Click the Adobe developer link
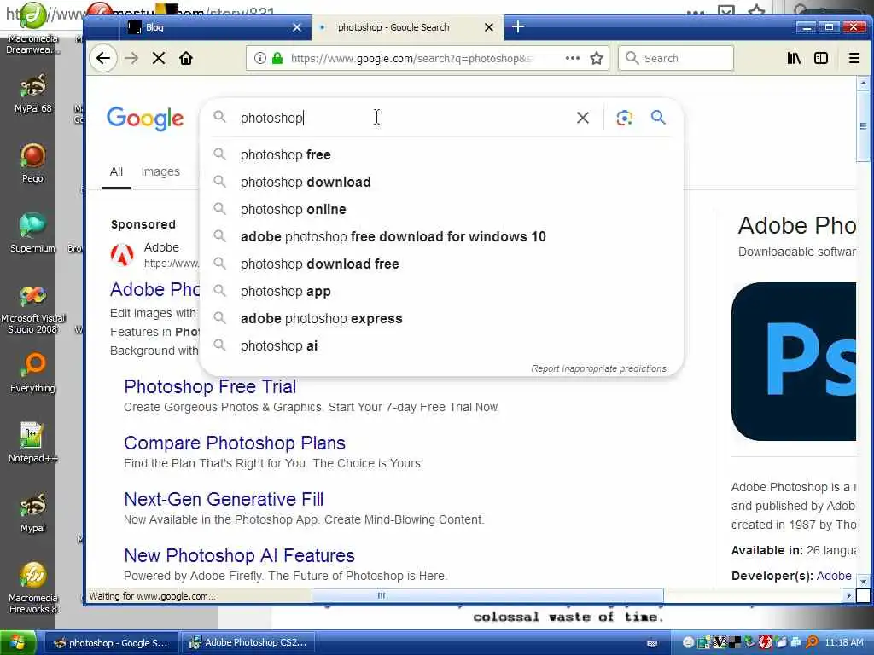The width and height of the screenshot is (874, 655). coord(834,576)
